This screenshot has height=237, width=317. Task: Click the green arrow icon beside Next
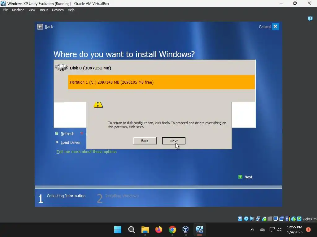[x=240, y=177]
